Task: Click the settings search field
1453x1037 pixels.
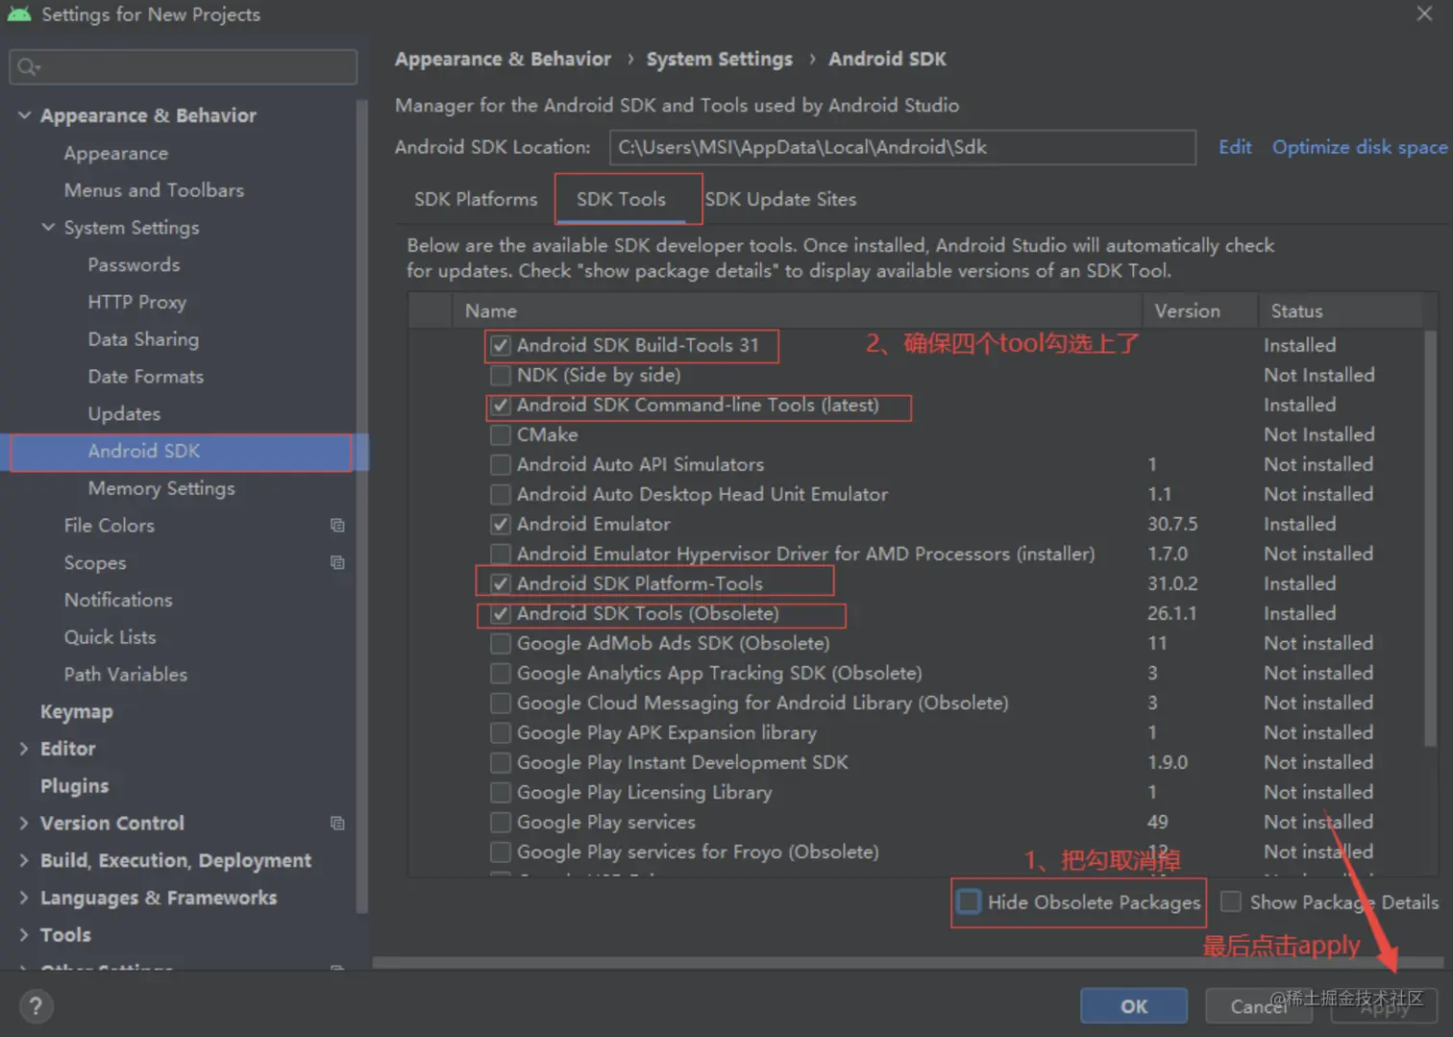Action: click(x=184, y=66)
